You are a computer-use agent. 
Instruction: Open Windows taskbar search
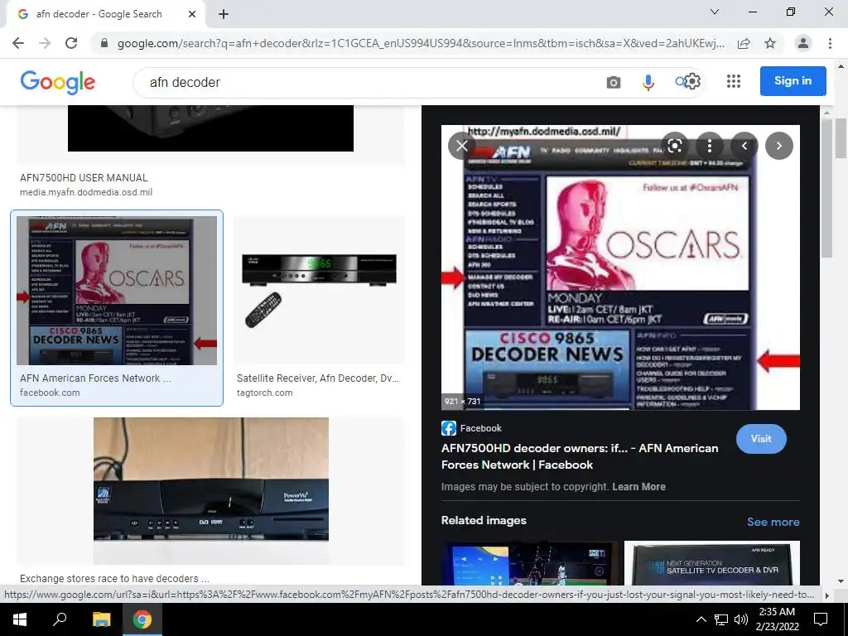(x=60, y=619)
